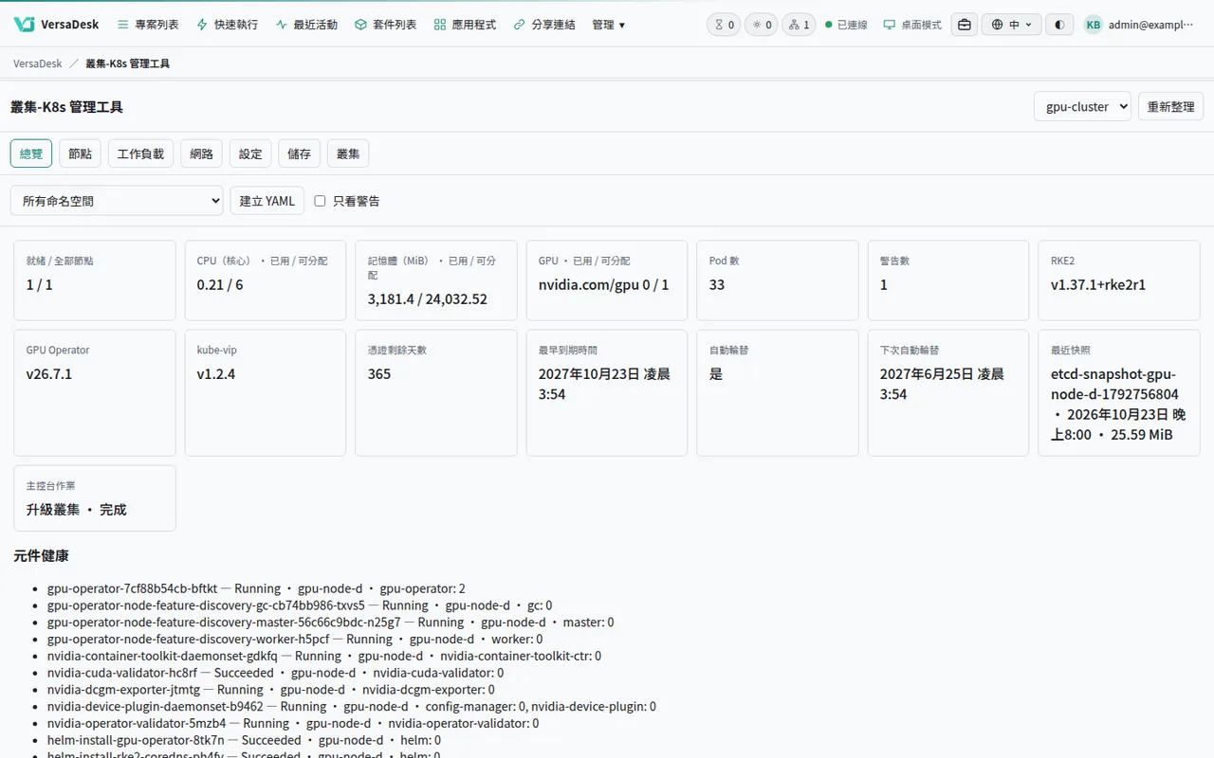This screenshot has height=758, width=1214.
Task: Click the etcd-snapshot 最近快照 entry
Action: (x=1119, y=405)
